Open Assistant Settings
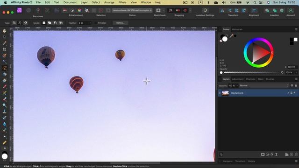The width and height of the screenshot is (299, 168). click(x=205, y=10)
